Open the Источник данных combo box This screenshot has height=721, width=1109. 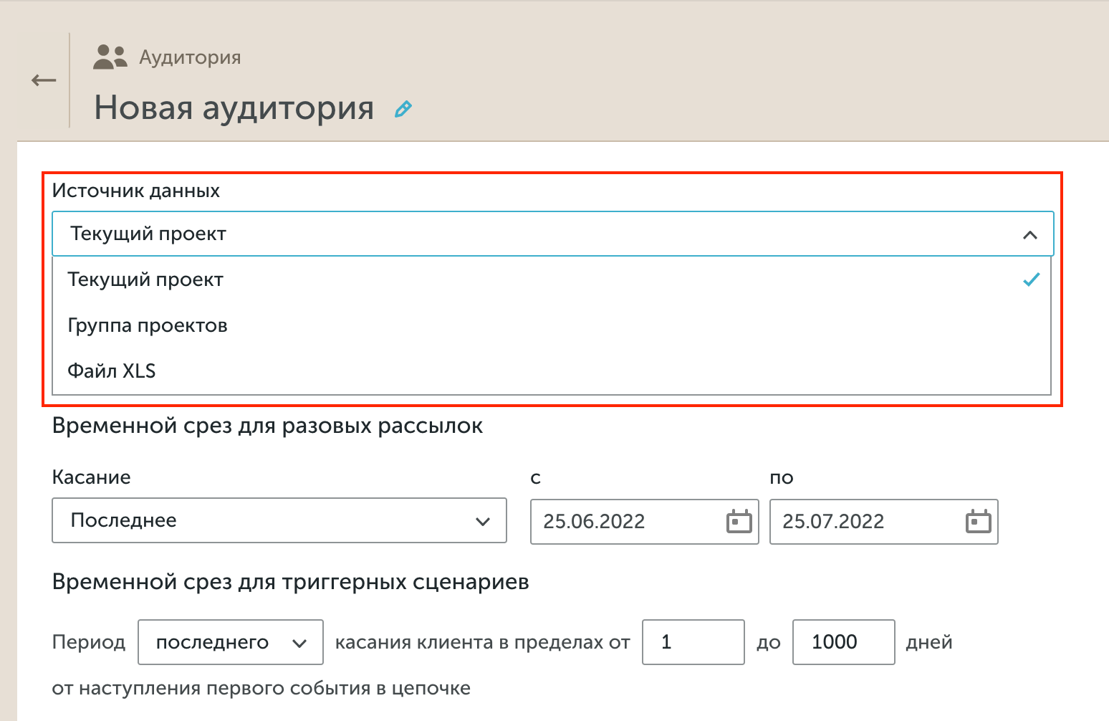coord(552,234)
